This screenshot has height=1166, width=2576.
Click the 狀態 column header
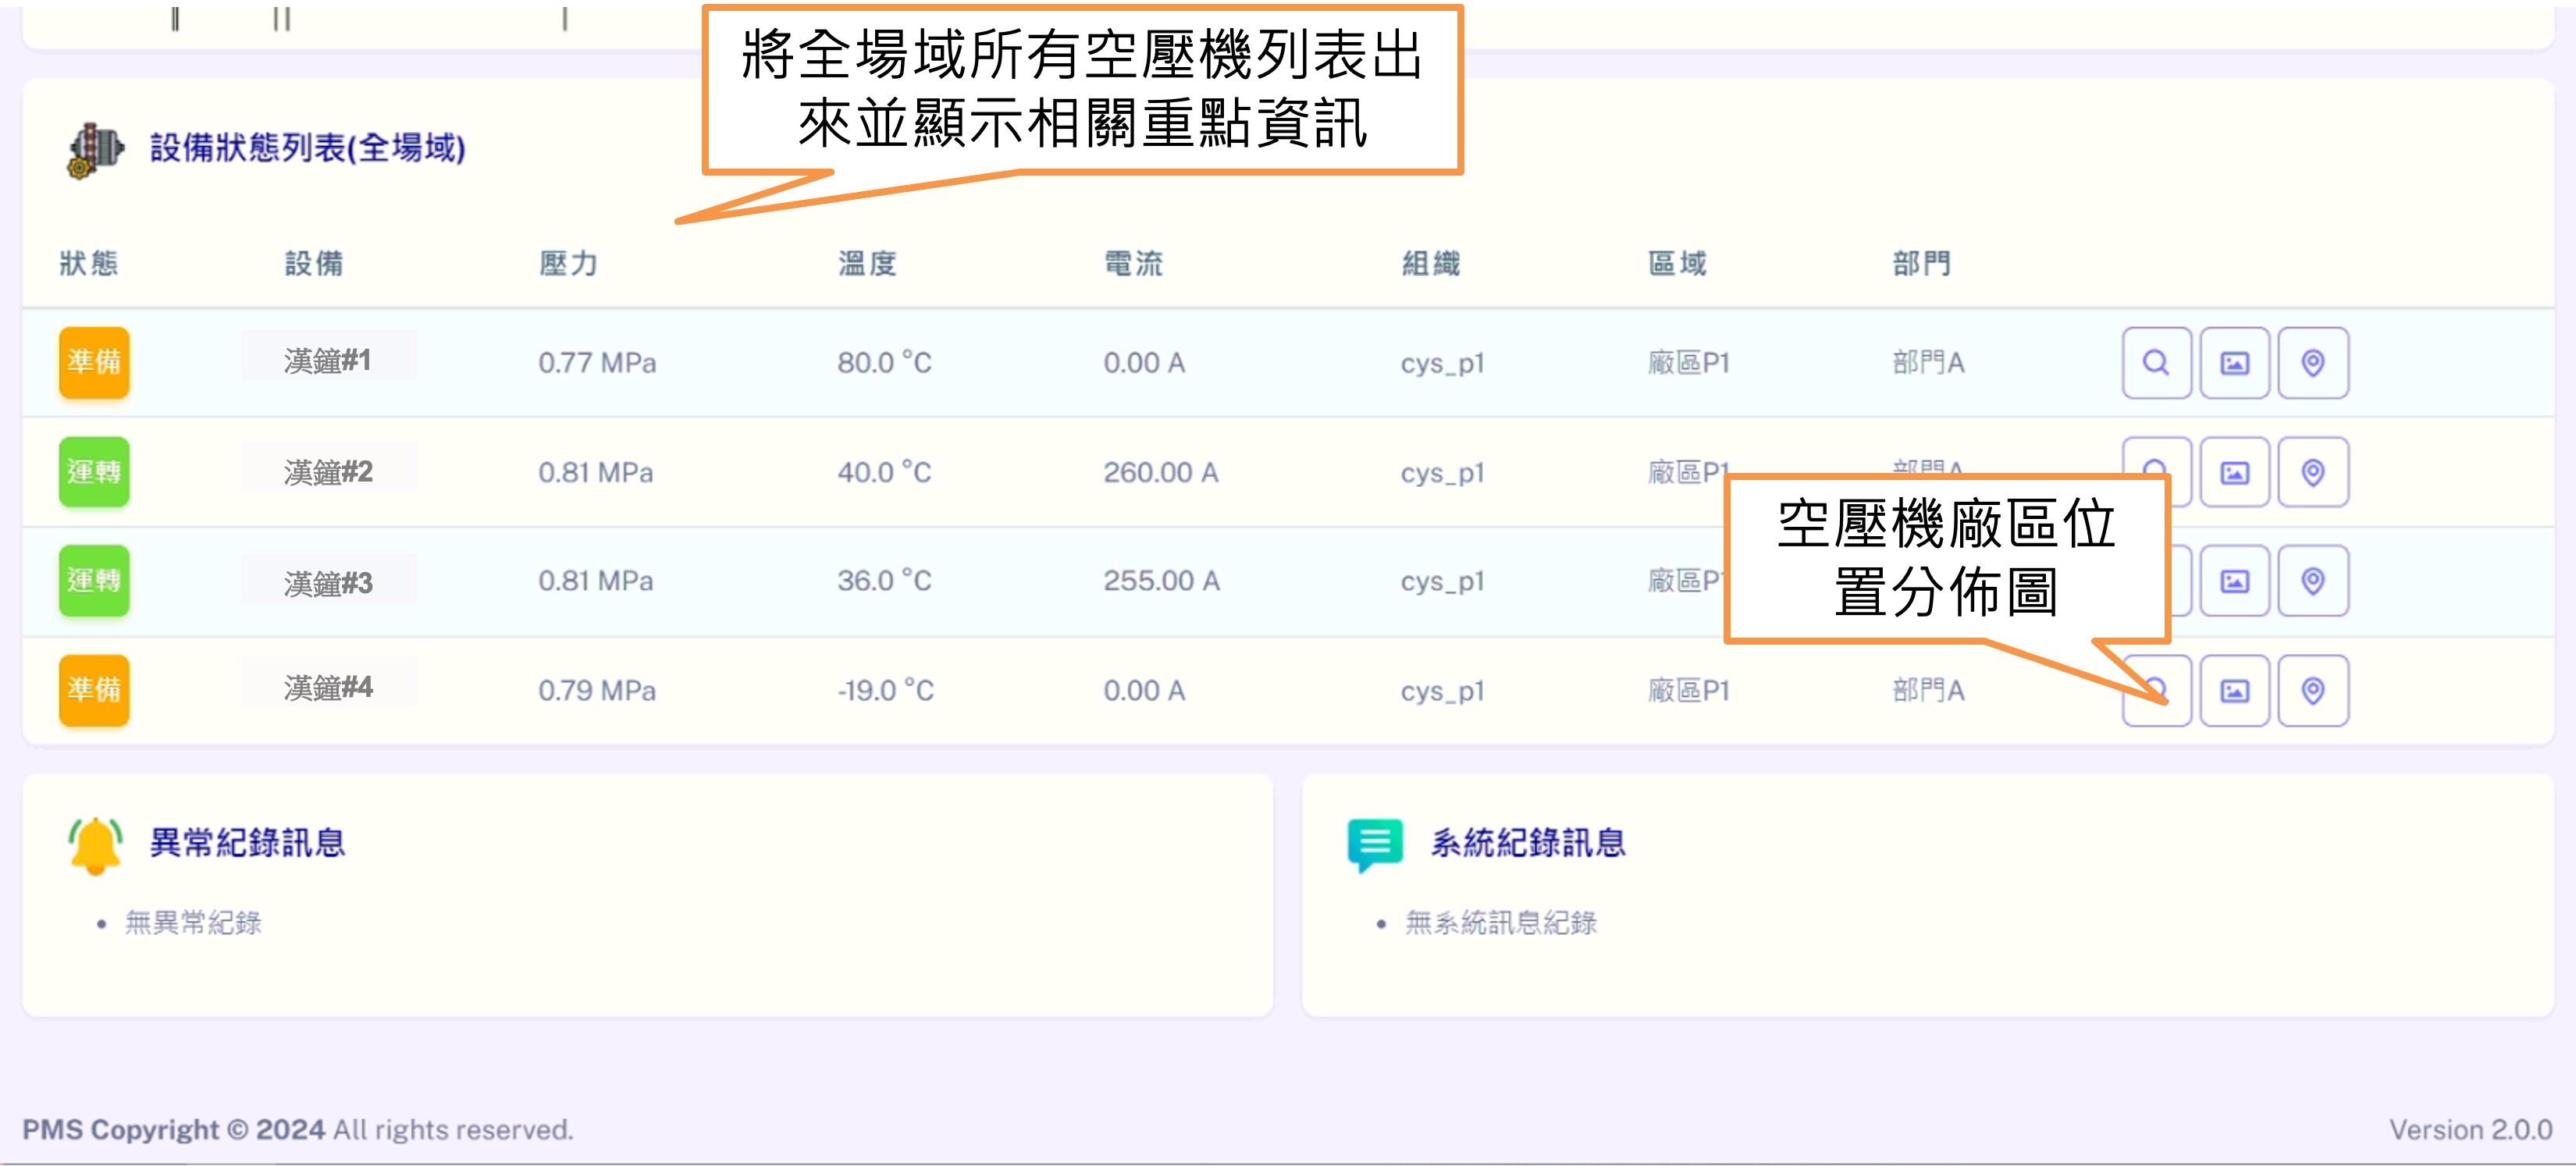(x=89, y=264)
